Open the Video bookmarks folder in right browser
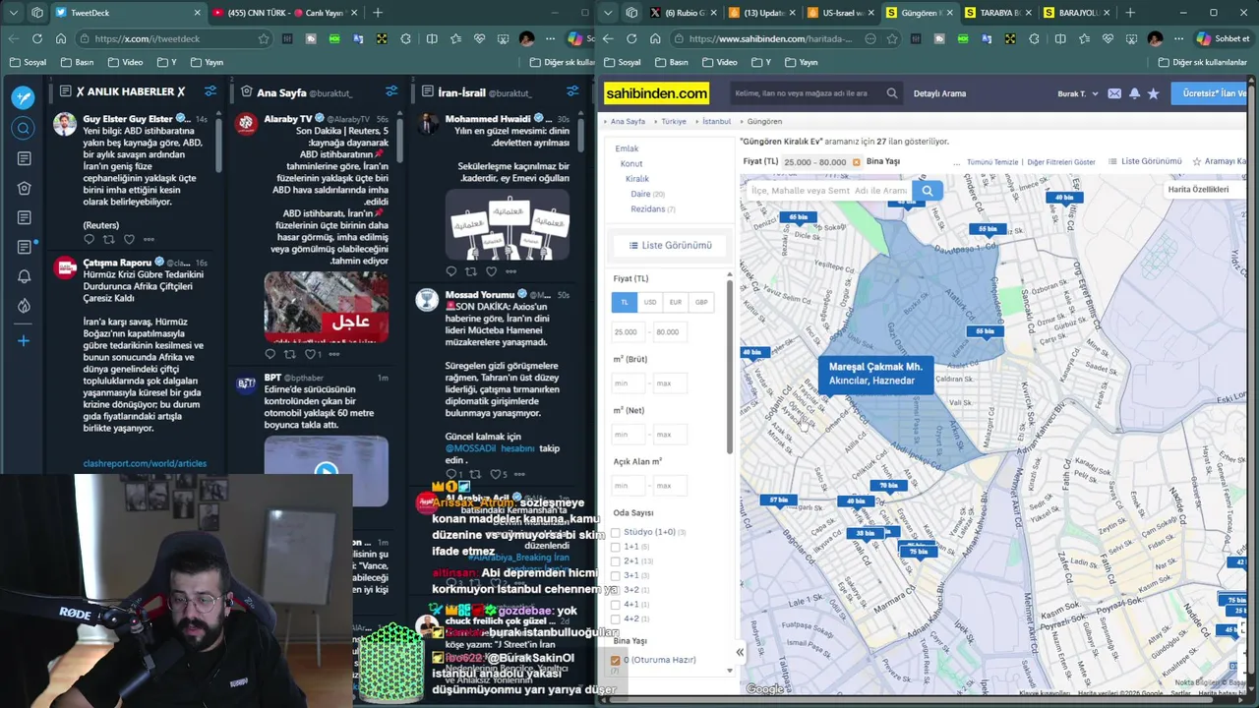 tap(719, 62)
